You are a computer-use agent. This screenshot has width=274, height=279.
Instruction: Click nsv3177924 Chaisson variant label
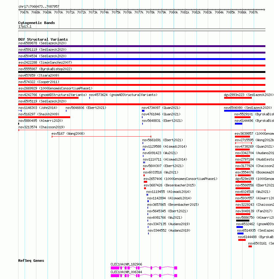tap(255, 166)
